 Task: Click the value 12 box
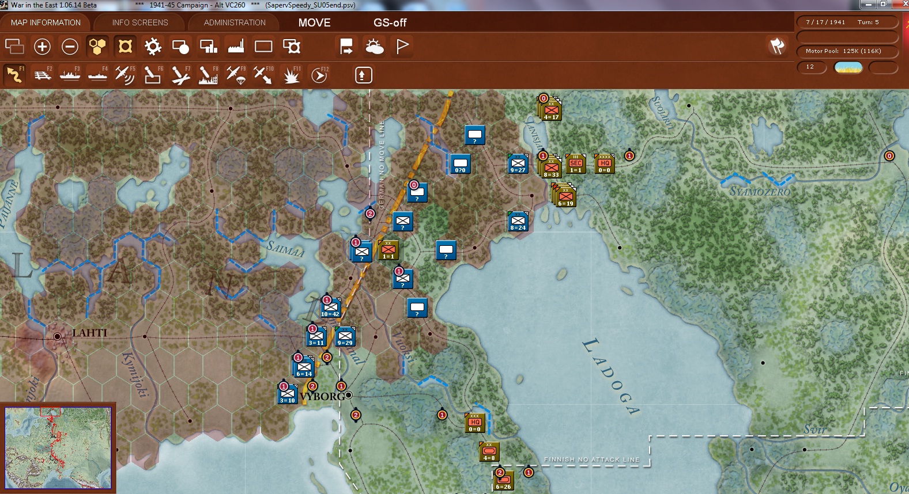812,67
